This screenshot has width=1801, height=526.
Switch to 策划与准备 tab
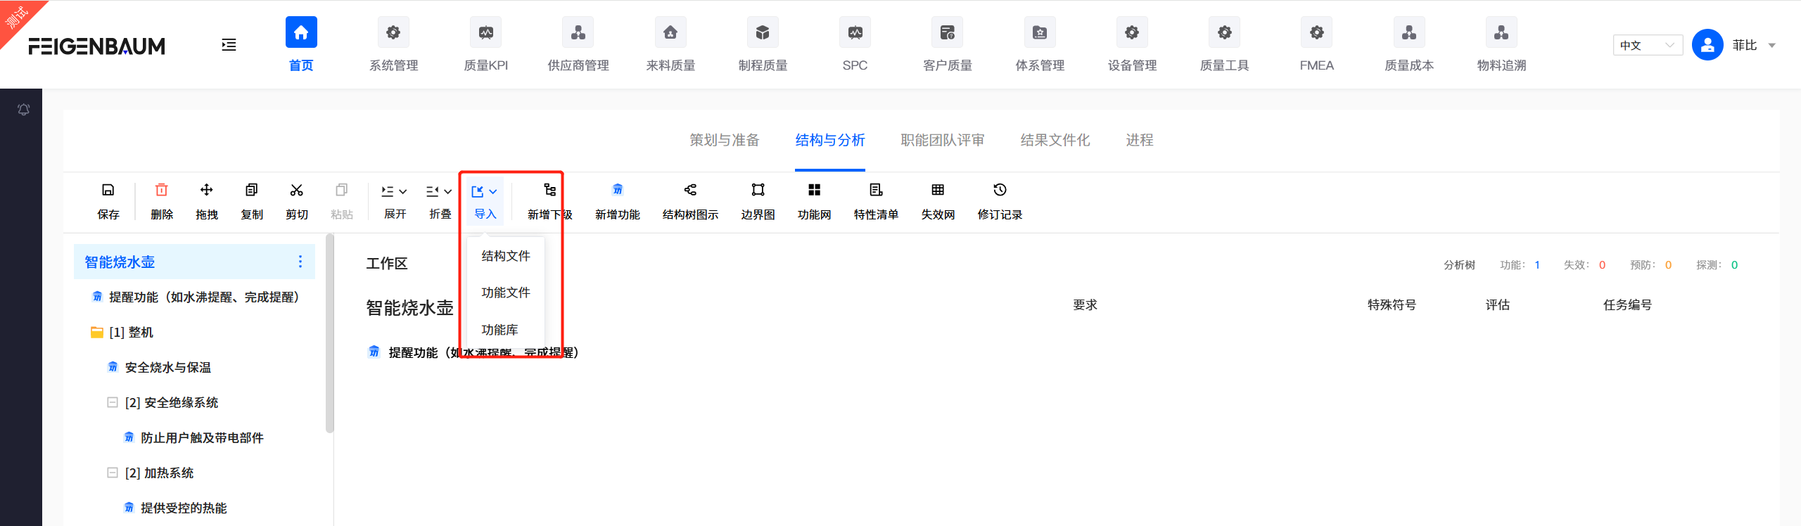(725, 140)
